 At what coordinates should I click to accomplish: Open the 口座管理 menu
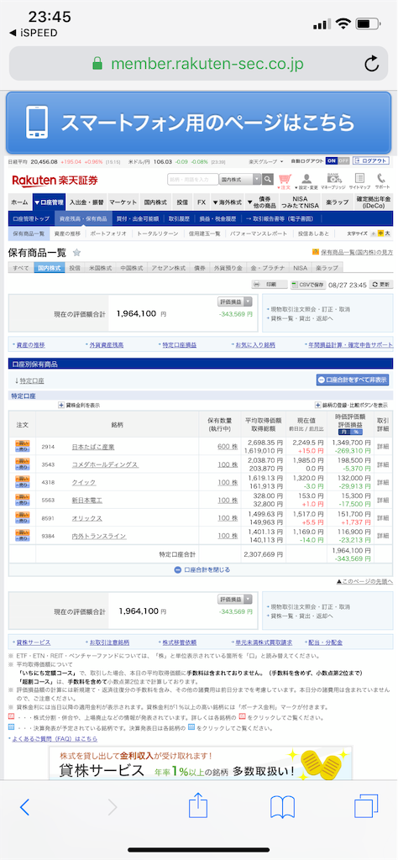tap(49, 202)
